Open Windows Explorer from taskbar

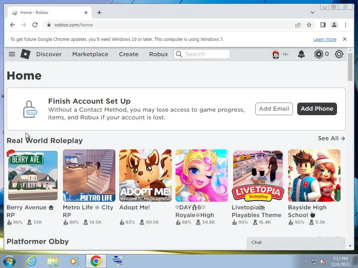(53, 261)
